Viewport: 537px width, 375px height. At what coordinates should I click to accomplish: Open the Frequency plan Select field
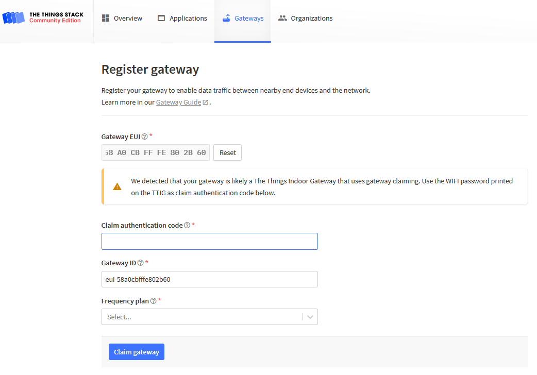coord(210,317)
